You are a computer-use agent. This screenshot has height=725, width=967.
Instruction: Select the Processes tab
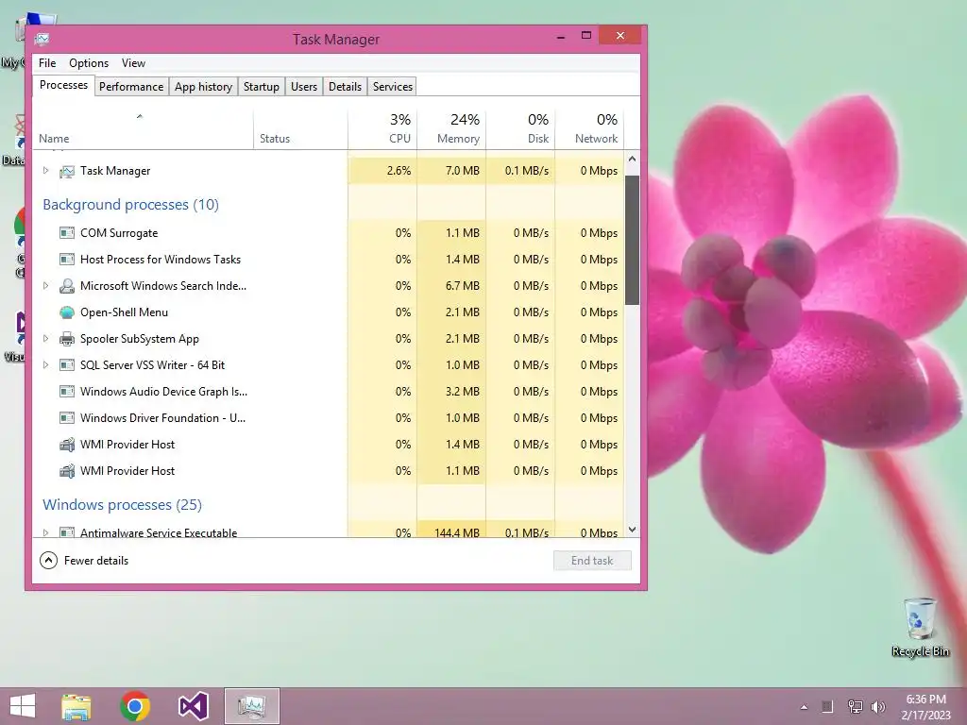(63, 85)
